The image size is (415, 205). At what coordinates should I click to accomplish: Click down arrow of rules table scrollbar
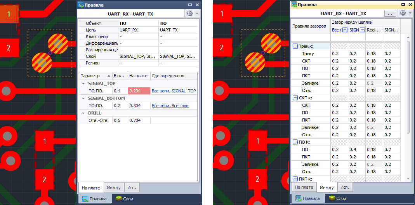[x=408, y=177]
